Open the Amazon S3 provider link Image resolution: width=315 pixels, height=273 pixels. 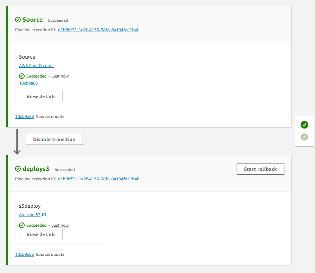[30, 214]
